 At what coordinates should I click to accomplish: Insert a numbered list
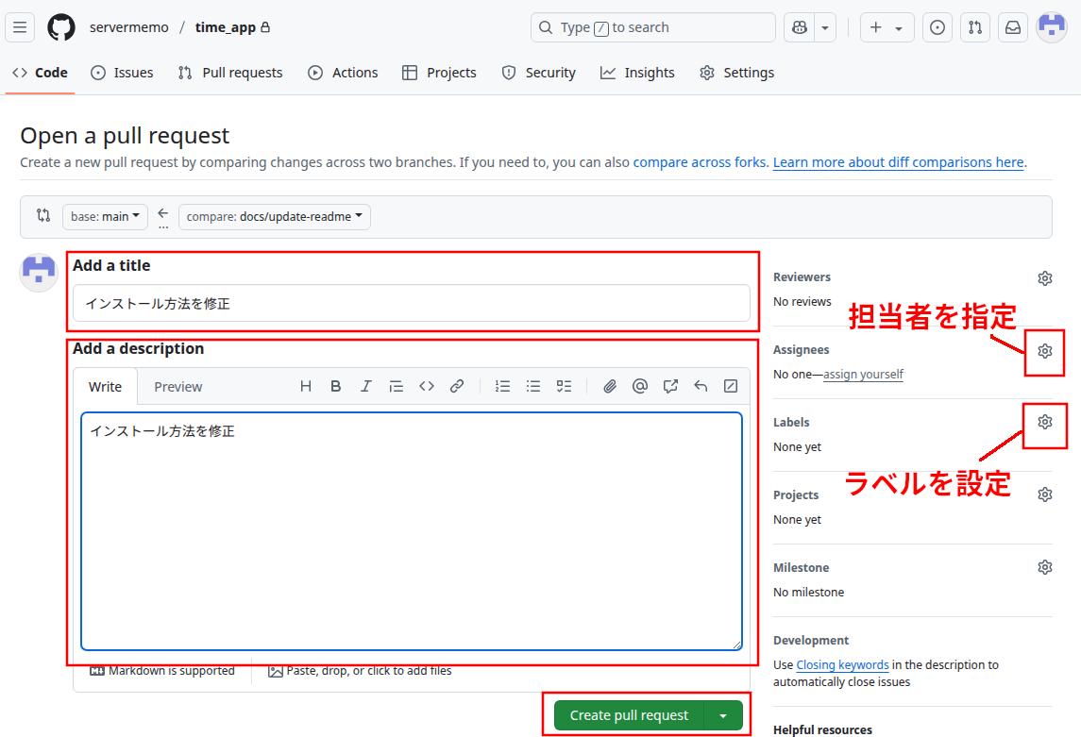click(x=502, y=386)
